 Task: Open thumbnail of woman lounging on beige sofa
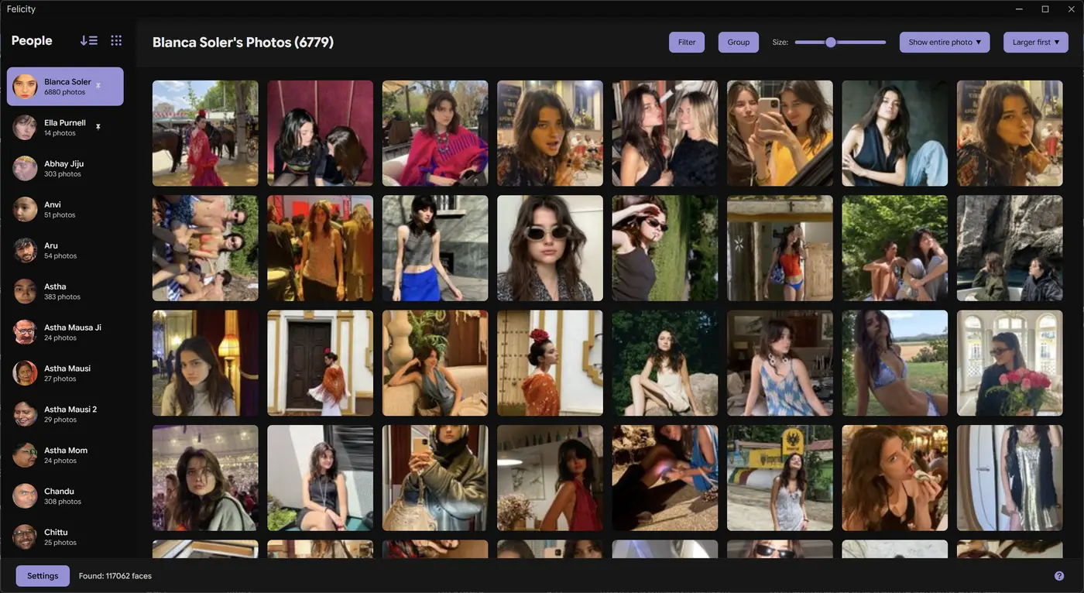(x=435, y=363)
